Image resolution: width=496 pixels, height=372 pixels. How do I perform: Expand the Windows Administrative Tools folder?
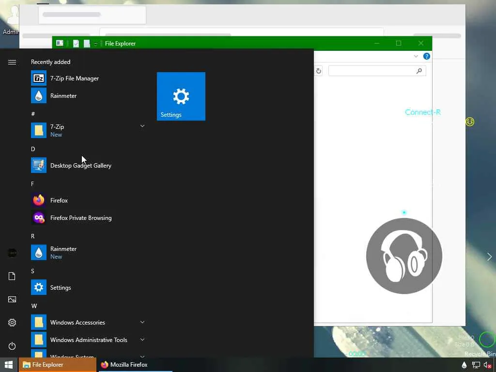coord(88,340)
